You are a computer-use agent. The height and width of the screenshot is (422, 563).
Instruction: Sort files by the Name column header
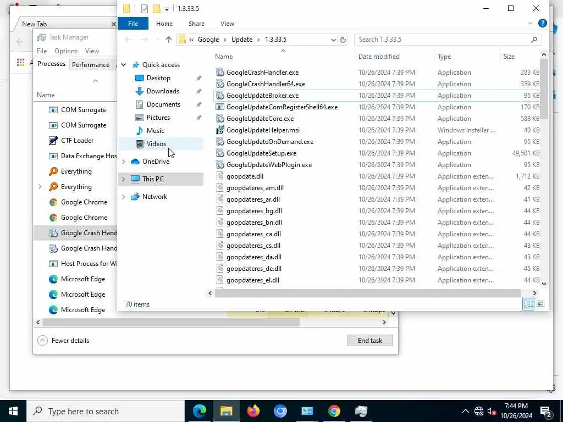tap(224, 57)
